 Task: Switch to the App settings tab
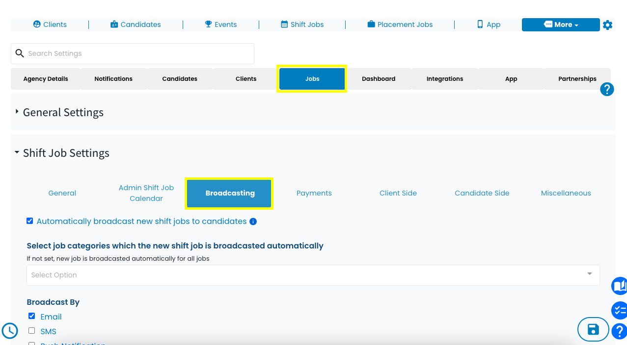[x=511, y=79]
